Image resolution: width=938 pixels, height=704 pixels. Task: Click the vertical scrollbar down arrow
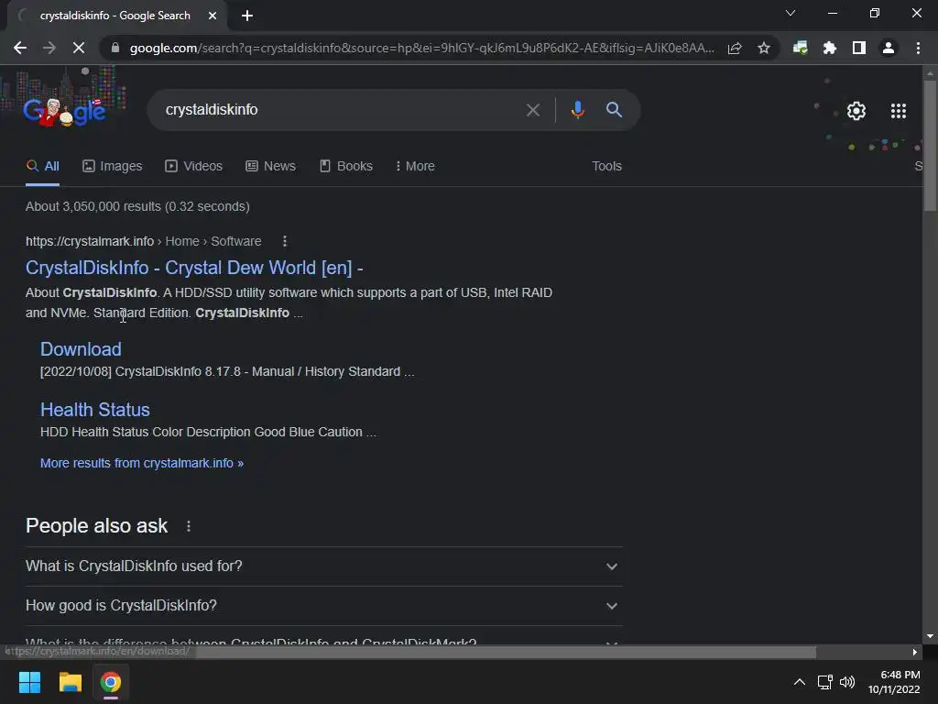point(930,636)
